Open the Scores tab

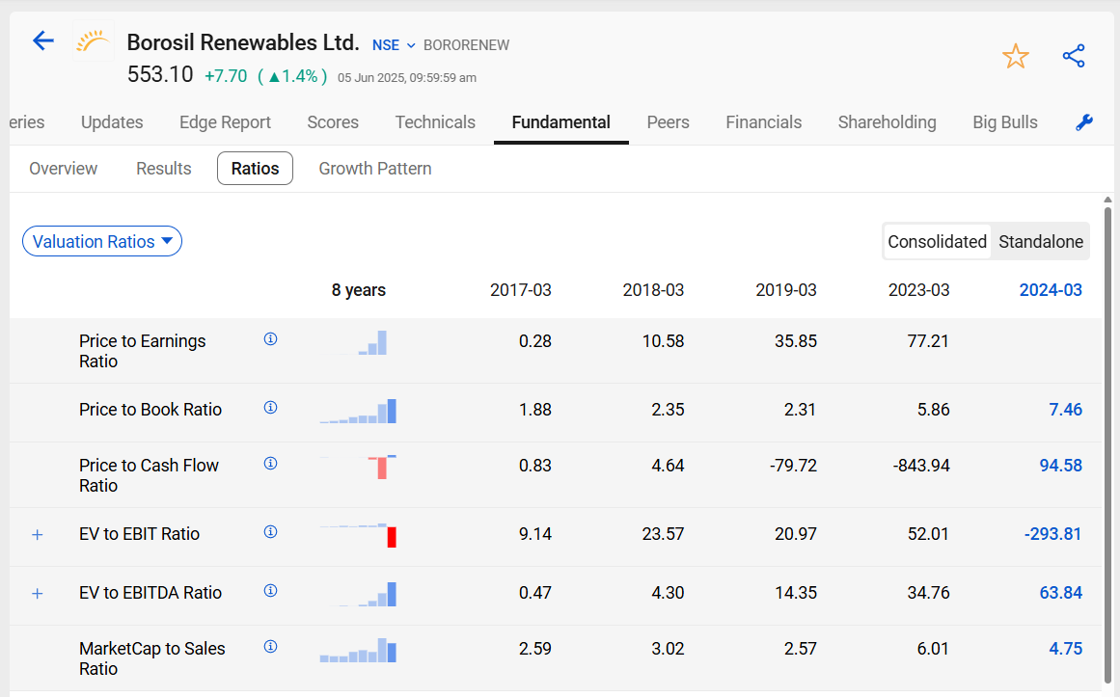[x=333, y=122]
